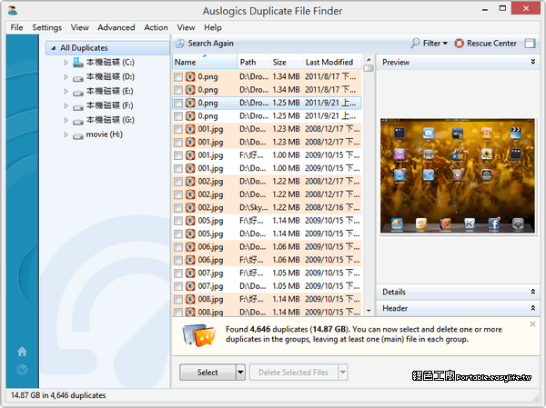The height and width of the screenshot is (408, 546).
Task: Sort by Path column header
Action: (254, 62)
